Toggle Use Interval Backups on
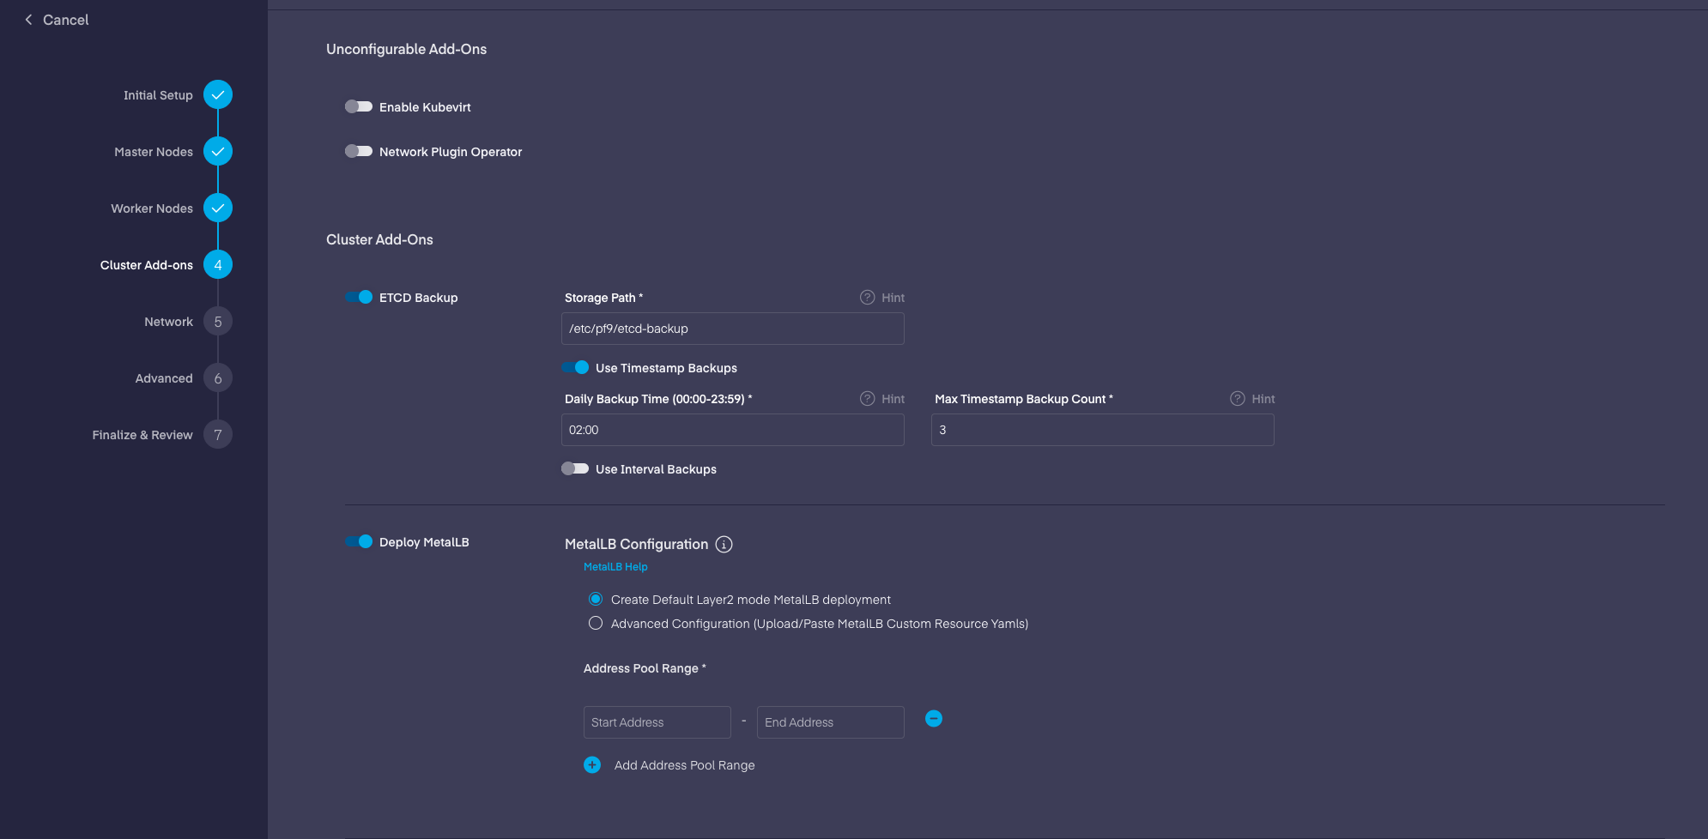 pyautogui.click(x=575, y=469)
